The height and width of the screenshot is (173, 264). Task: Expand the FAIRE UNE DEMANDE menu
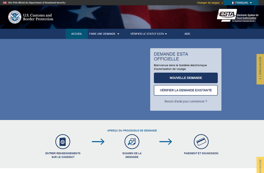(104, 34)
